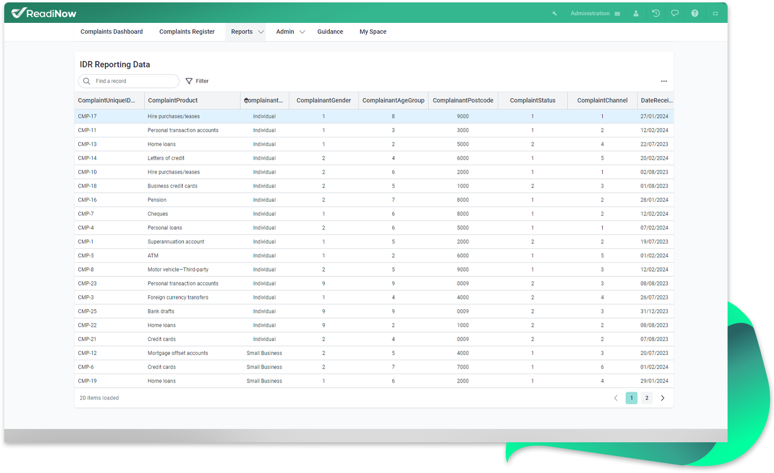Select the CMP-10 record

(x=374, y=172)
